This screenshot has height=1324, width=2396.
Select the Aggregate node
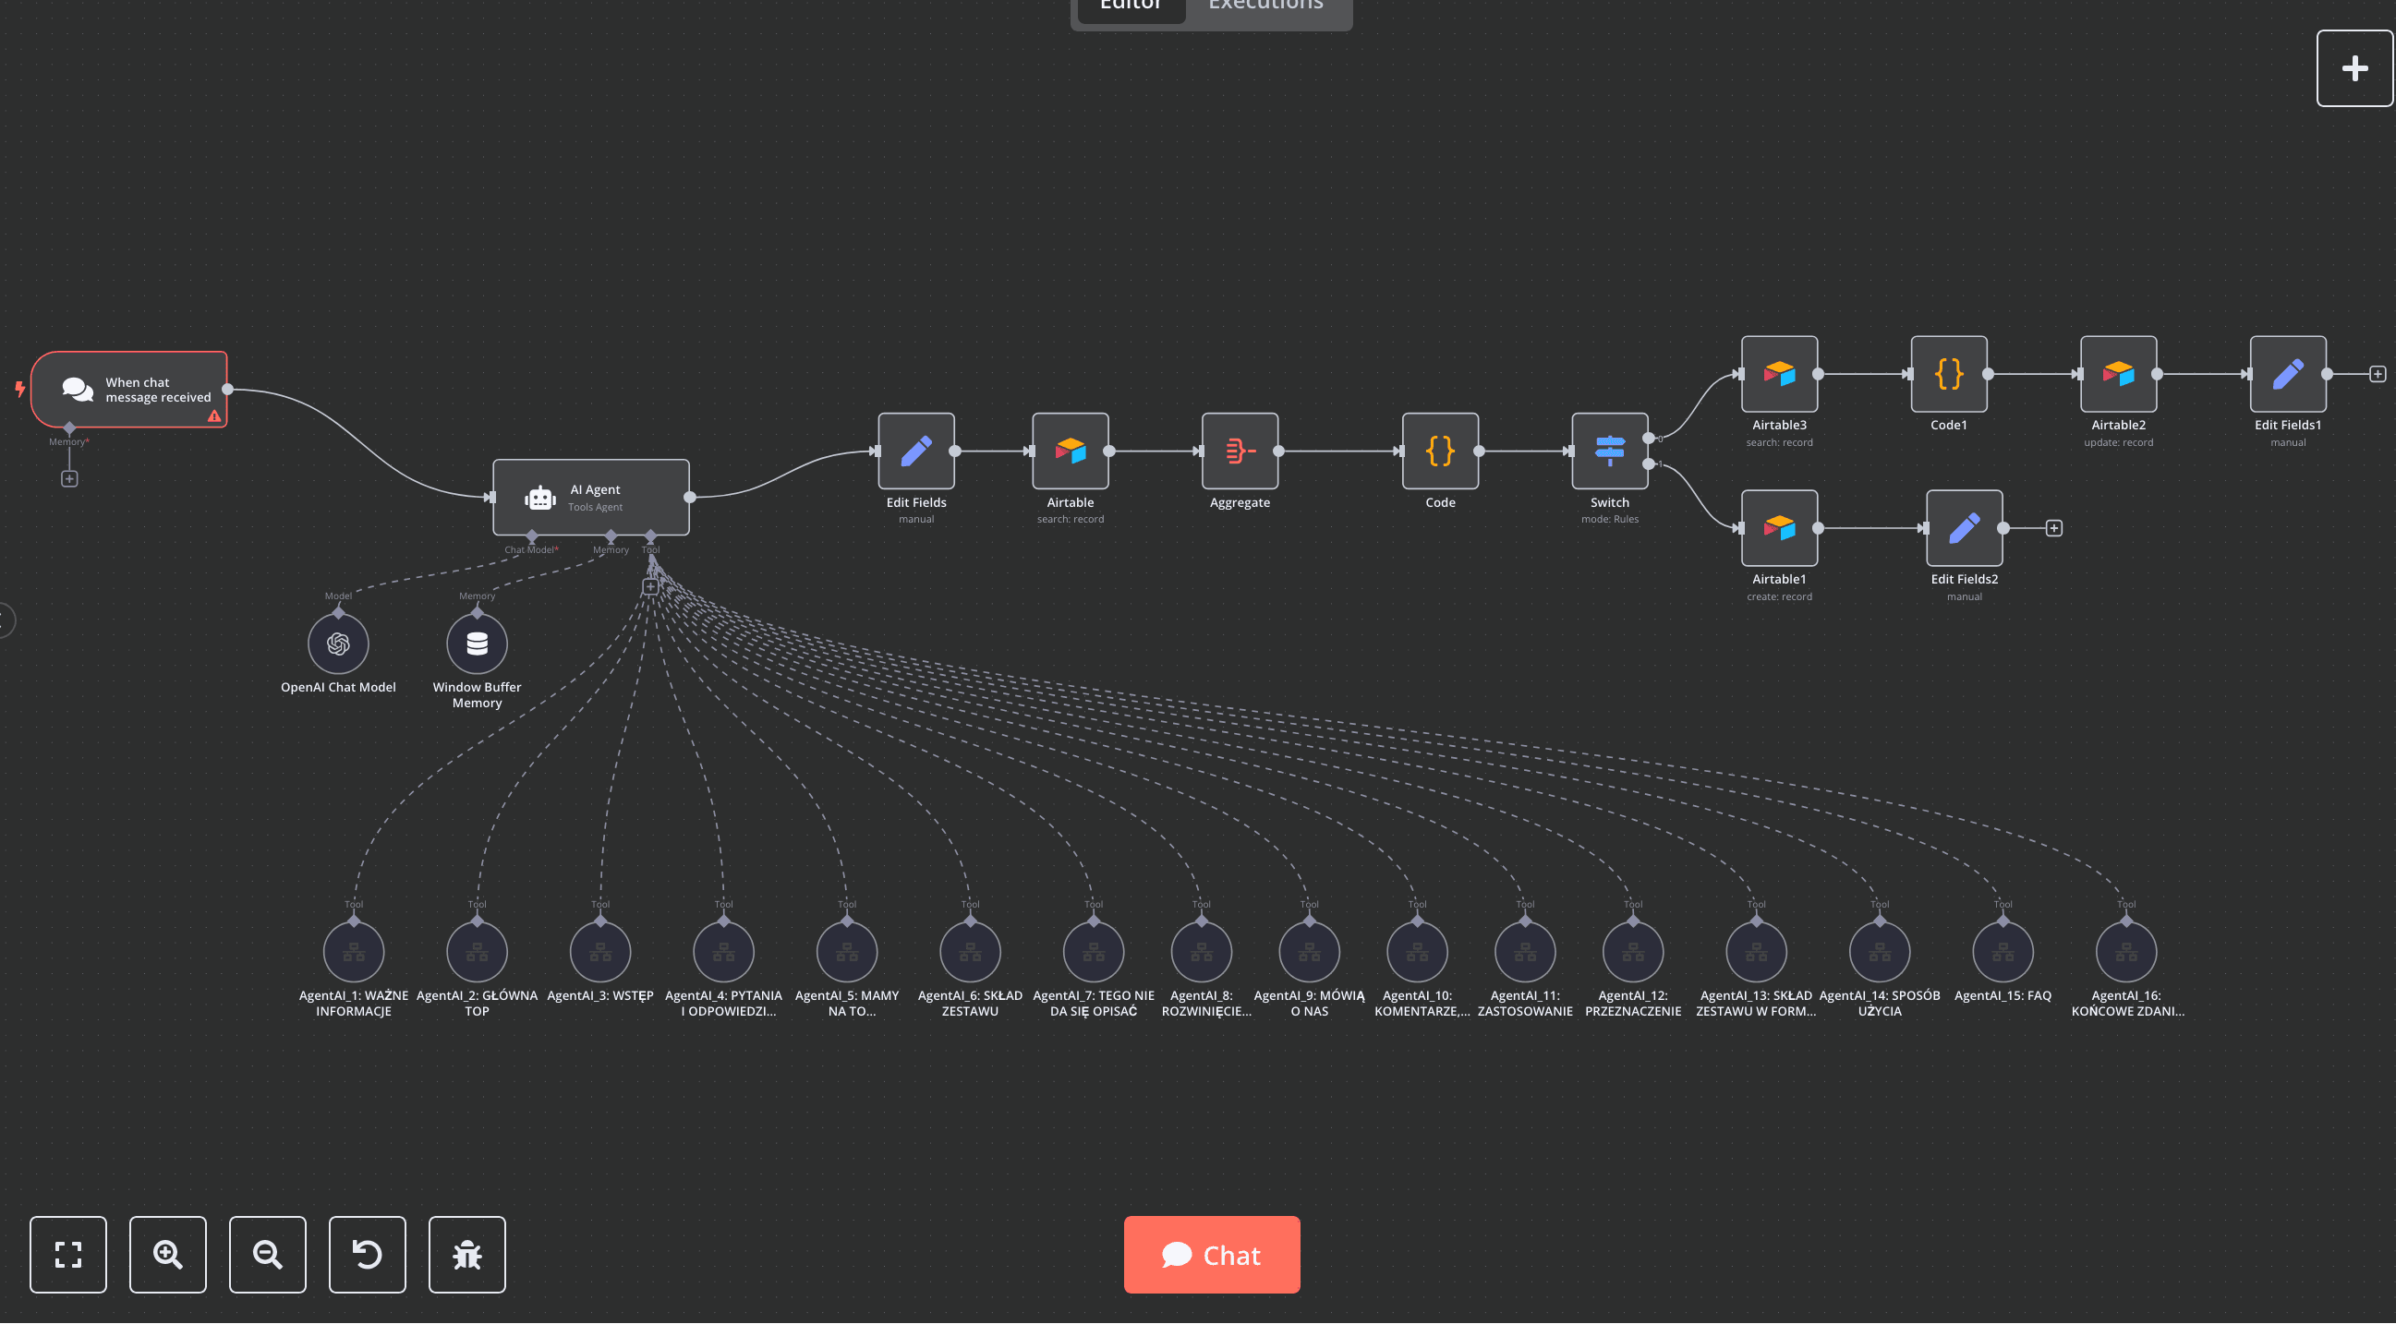[1240, 451]
